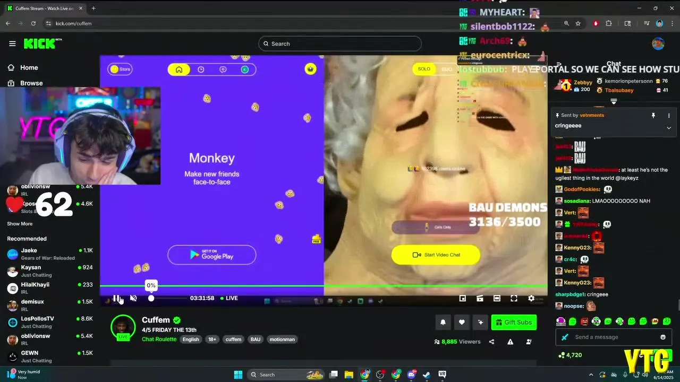Expand followed channels with Show More
This screenshot has width=680, height=382.
point(20,224)
